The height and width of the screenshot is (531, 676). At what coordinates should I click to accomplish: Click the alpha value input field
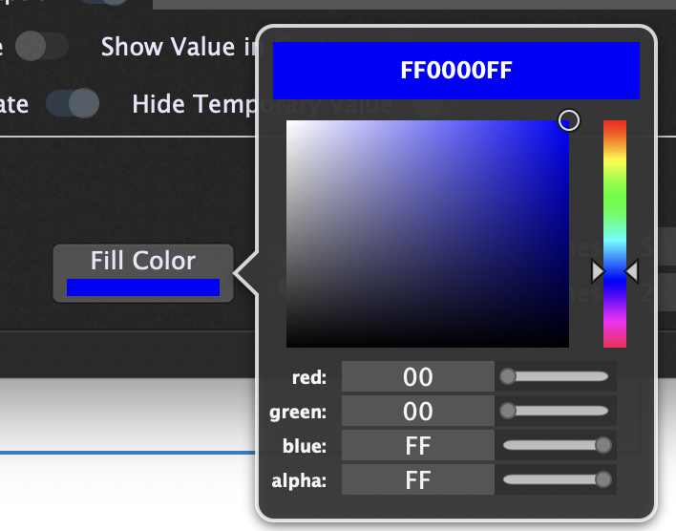coord(417,480)
